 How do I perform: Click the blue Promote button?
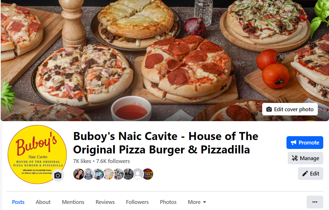click(x=305, y=143)
